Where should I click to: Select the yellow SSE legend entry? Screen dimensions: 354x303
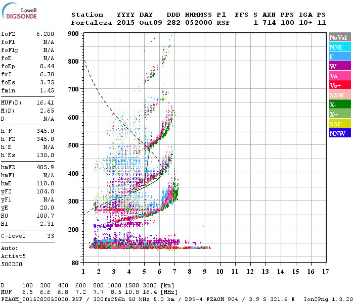coord(339,124)
